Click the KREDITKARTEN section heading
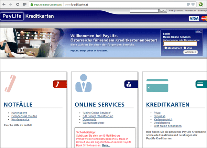Viewport: 207px width, 148px height. 168,105
